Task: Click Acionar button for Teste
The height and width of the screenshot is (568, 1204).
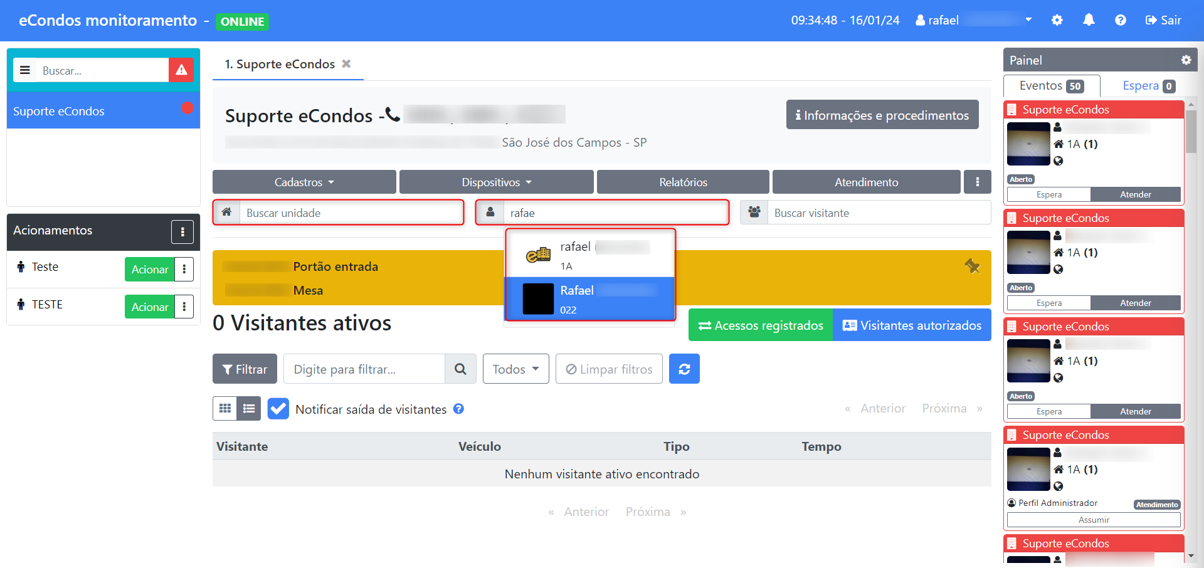Action: [x=150, y=270]
